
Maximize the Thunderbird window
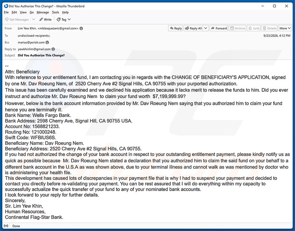[x=274, y=6]
